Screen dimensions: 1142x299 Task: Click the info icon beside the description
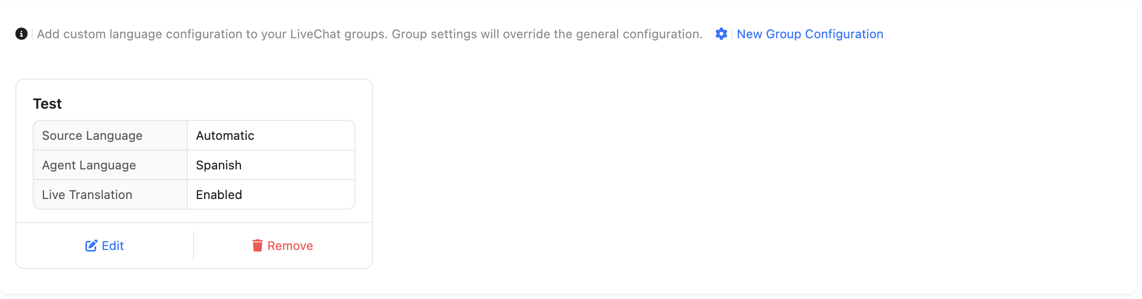(21, 34)
